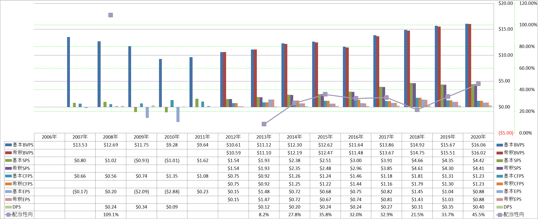Click the 配当性向 line marker in right legend
The image size is (538, 219).
500,215
